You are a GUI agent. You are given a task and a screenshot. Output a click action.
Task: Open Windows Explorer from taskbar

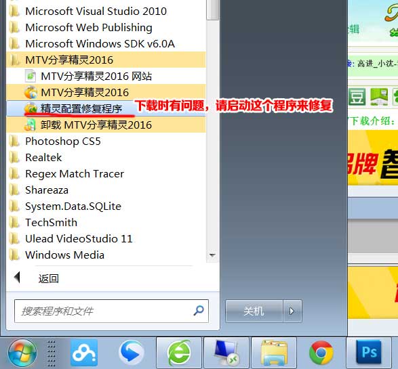pyautogui.click(x=274, y=353)
